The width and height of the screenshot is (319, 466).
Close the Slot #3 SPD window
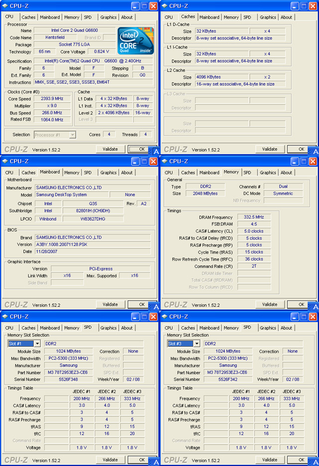(313, 316)
